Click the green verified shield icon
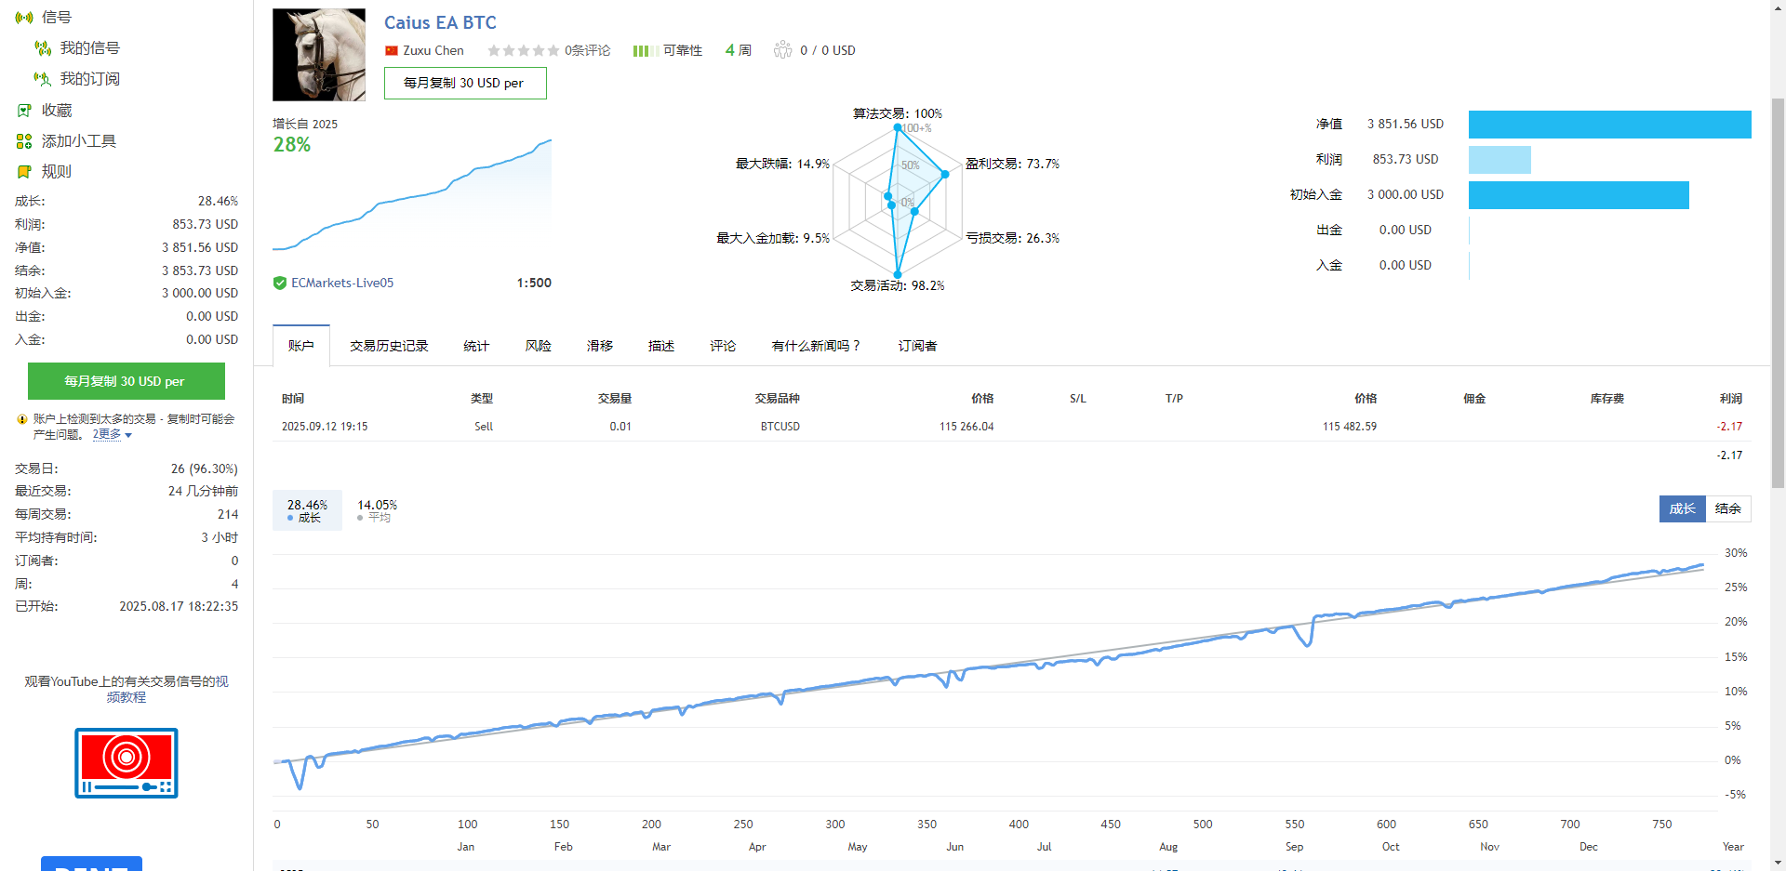 (280, 284)
